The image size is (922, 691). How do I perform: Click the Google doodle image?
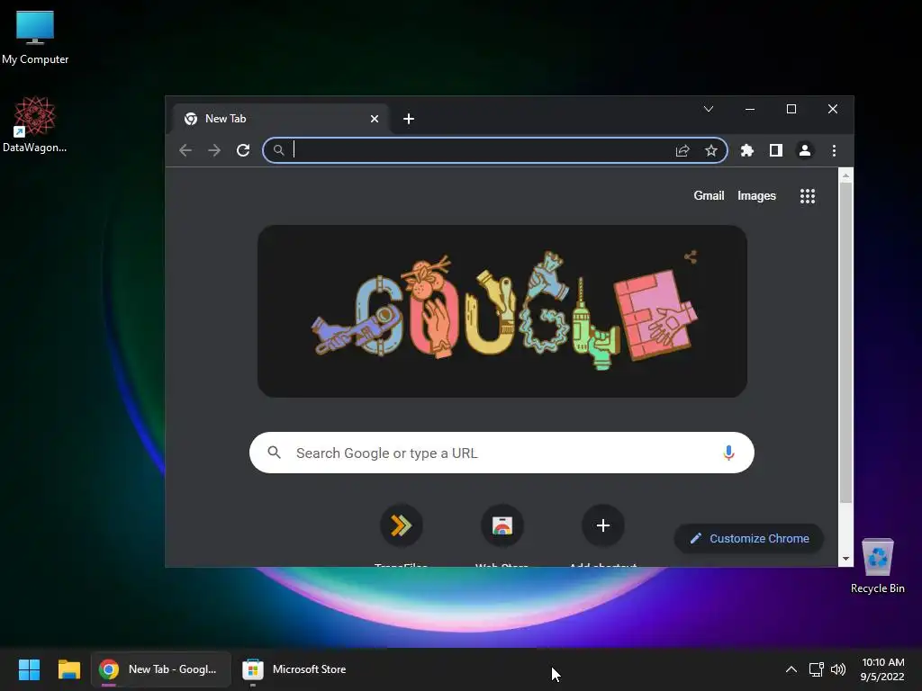click(502, 310)
